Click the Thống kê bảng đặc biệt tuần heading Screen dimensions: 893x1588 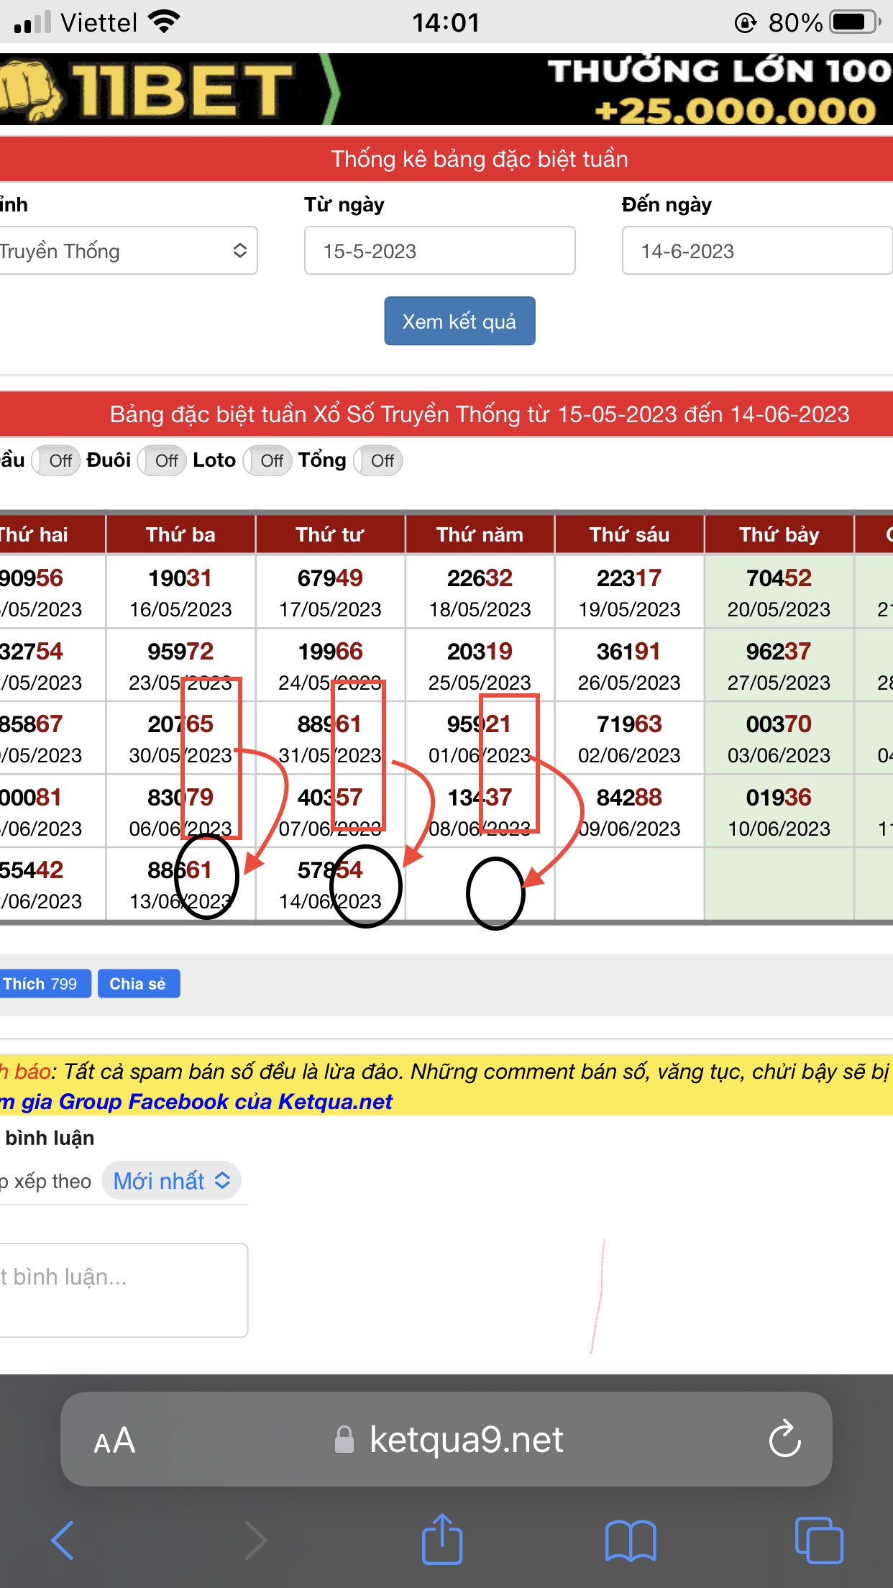479,159
